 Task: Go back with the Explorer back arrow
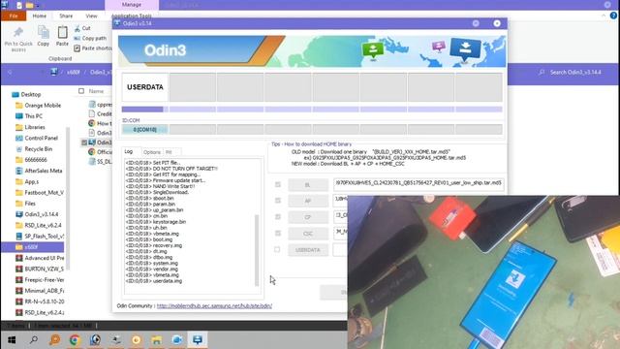pyautogui.click(x=10, y=73)
